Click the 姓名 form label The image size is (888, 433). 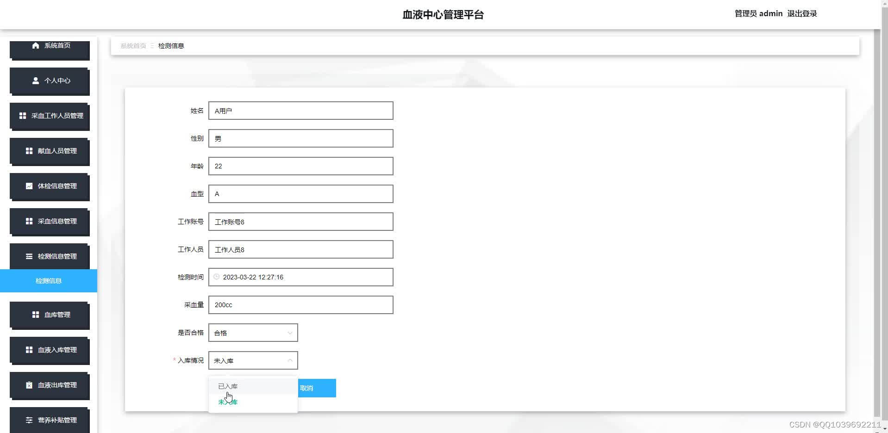197,111
